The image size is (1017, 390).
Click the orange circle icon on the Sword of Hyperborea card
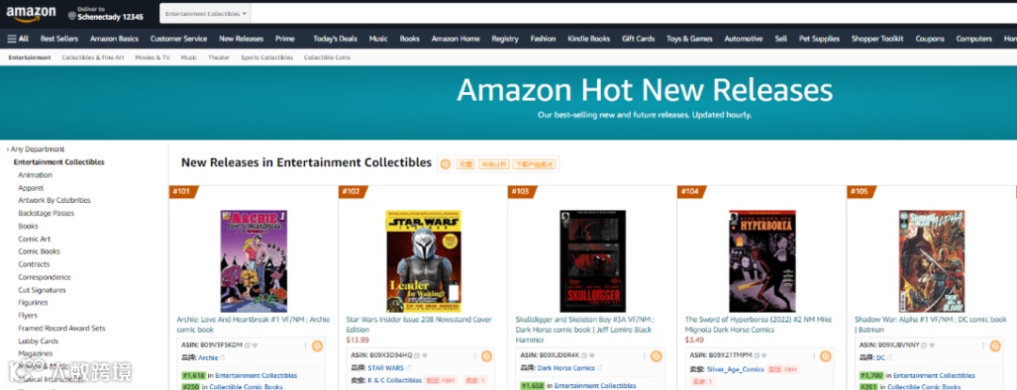click(825, 356)
